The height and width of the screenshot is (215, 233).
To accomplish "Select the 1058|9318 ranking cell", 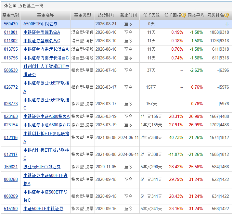I will 219,32.
